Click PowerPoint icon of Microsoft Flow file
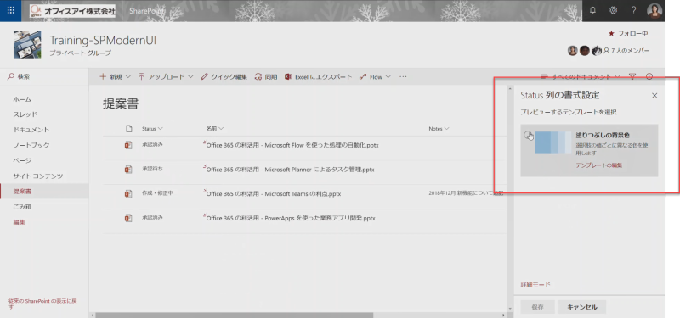Screen dimensions: 680x318 [128, 145]
